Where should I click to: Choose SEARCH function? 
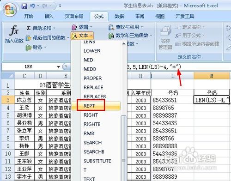point(92,143)
